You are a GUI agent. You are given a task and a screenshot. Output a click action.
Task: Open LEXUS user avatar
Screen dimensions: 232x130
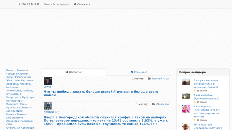click(48, 81)
